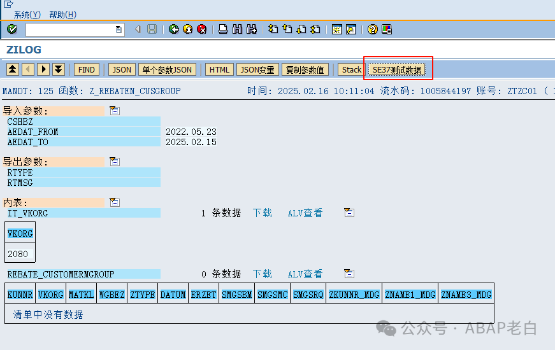Screen dimensions: 555x350
Task: Collapse the 导入参数 section
Action: (x=114, y=111)
